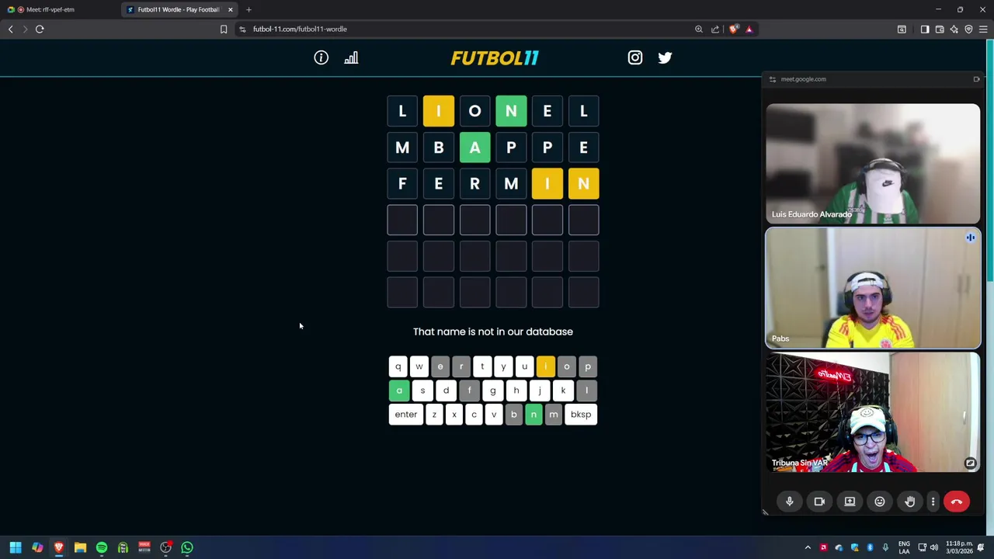Tap letter k on virtual keyboard
Image resolution: width=994 pixels, height=559 pixels.
[x=563, y=391]
